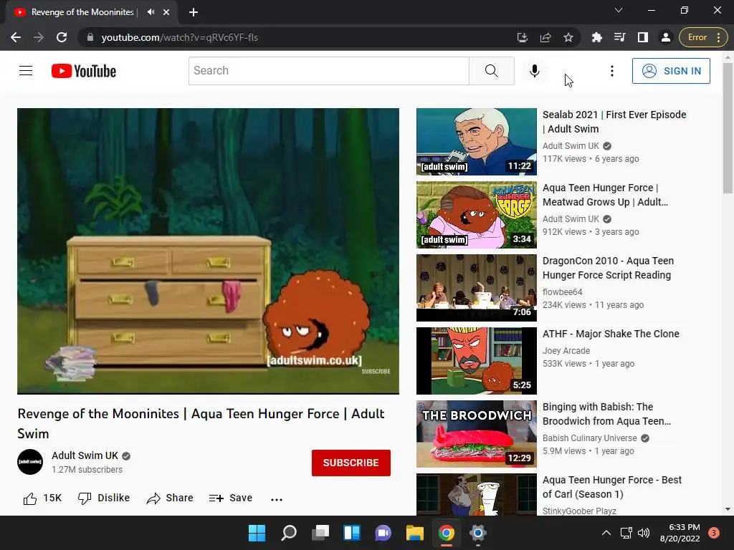This screenshot has width=734, height=550.
Task: Open YouTube settings three-dot menu
Action: tap(612, 71)
